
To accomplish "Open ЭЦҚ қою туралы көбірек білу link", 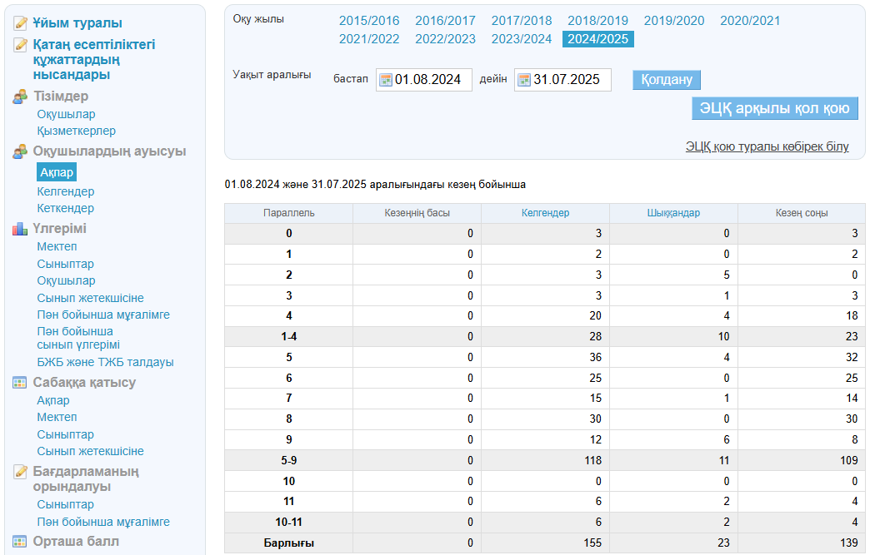I will click(x=767, y=146).
